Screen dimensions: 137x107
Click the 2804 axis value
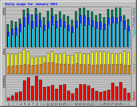pos(4,52)
